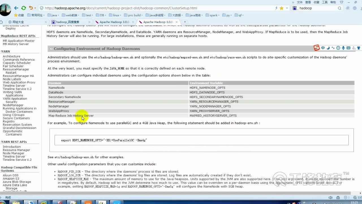Expand the web前端 bookmarks folder

point(70,15)
